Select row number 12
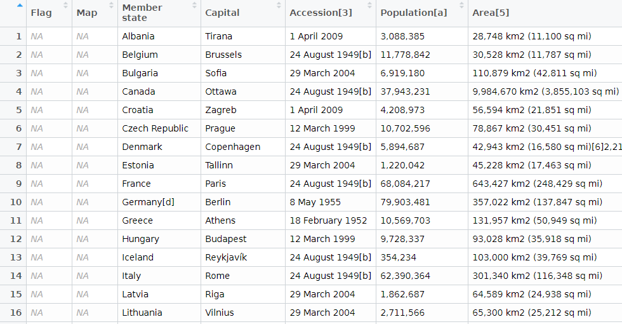The image size is (622, 324). (x=16, y=239)
